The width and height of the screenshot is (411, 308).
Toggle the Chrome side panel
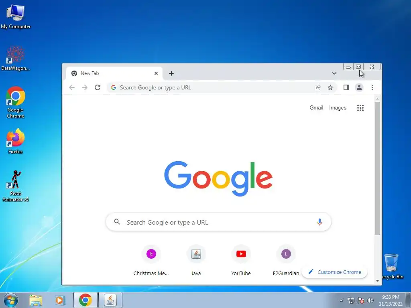coord(346,87)
